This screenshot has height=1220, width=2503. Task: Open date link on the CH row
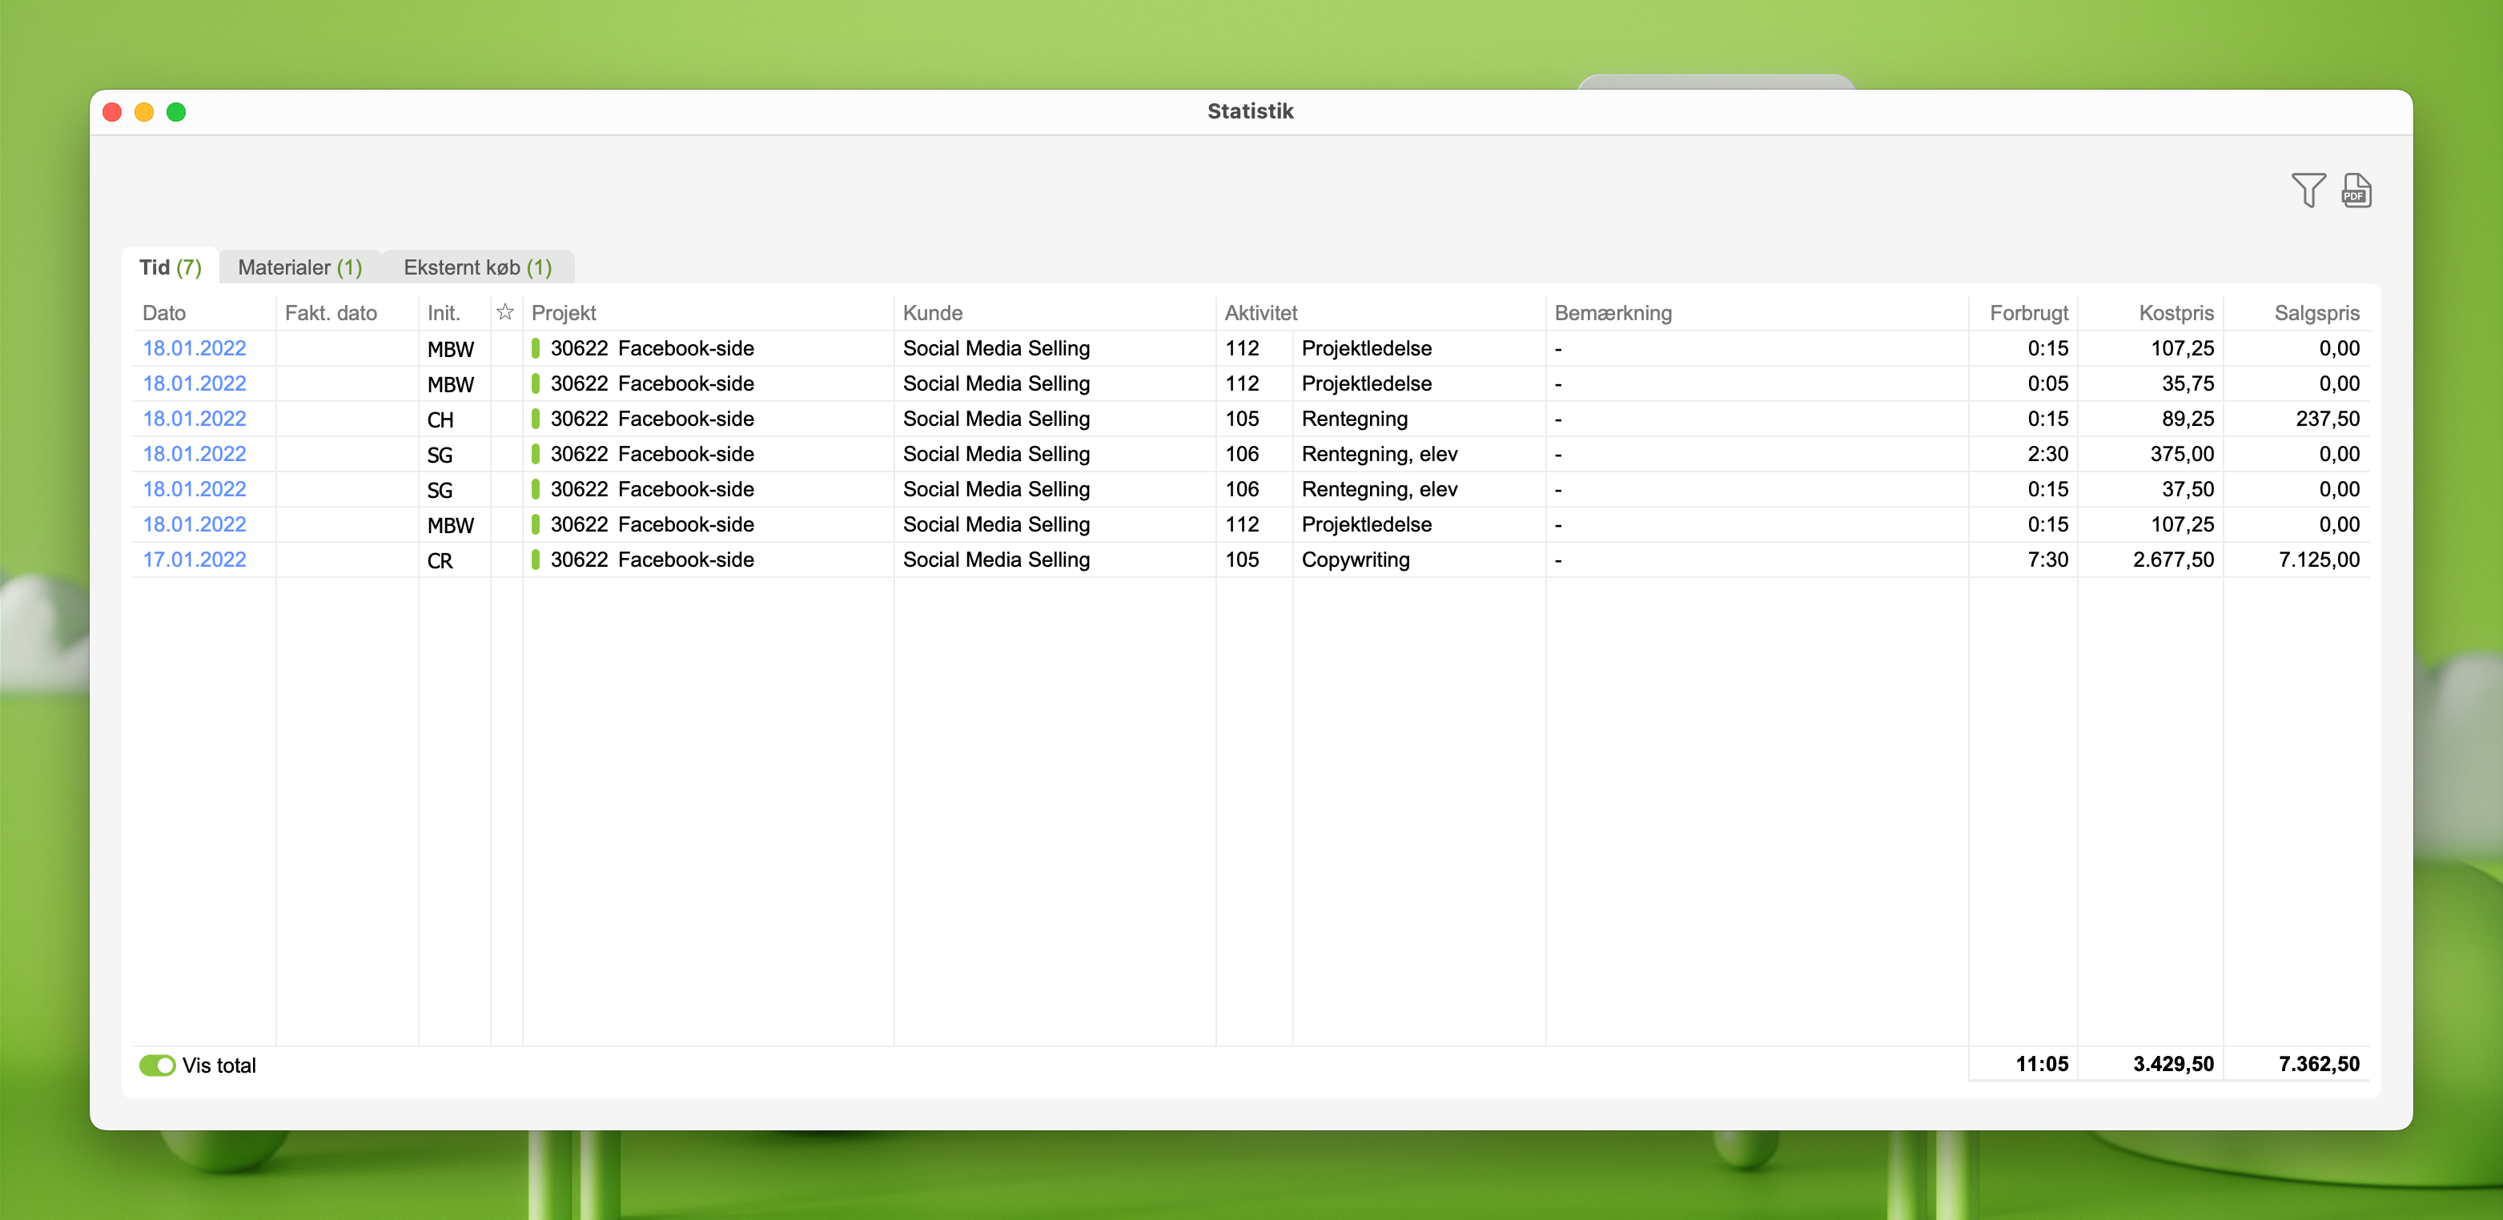pos(195,419)
